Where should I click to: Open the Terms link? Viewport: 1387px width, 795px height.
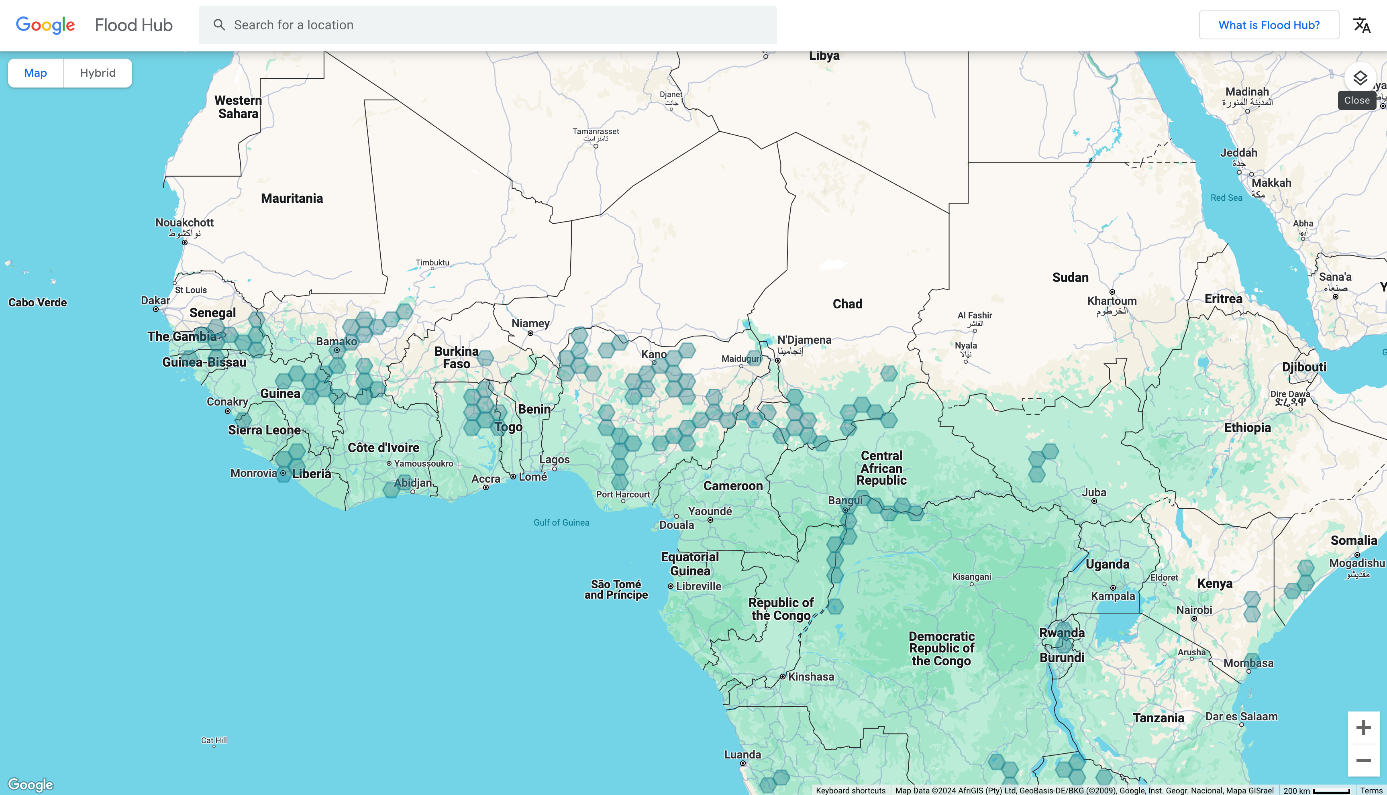1371,790
